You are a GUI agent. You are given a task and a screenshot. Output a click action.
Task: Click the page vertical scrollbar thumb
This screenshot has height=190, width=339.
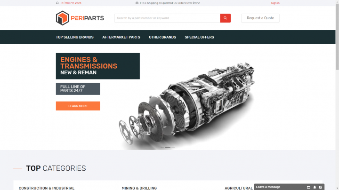click(337, 37)
